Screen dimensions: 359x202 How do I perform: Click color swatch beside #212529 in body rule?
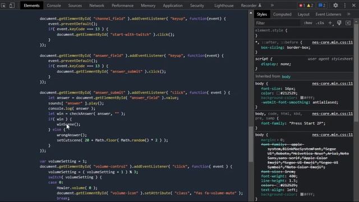(278, 93)
